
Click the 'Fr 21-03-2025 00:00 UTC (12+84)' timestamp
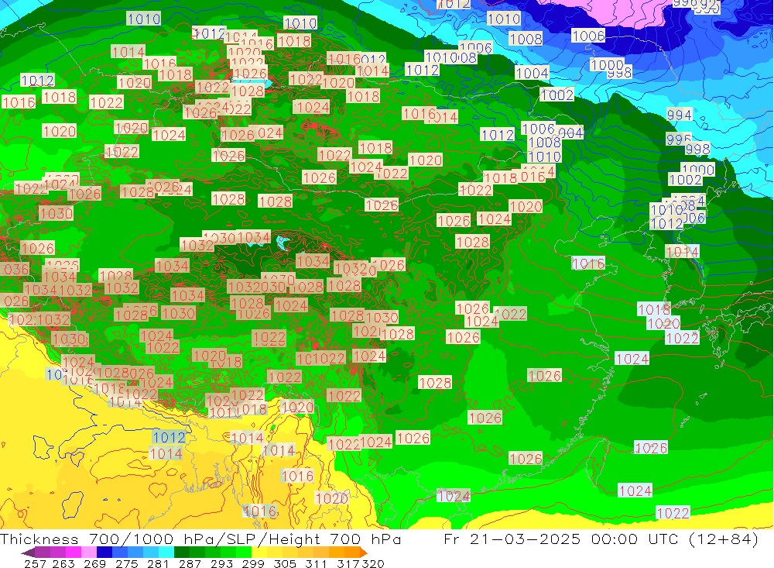(601, 539)
